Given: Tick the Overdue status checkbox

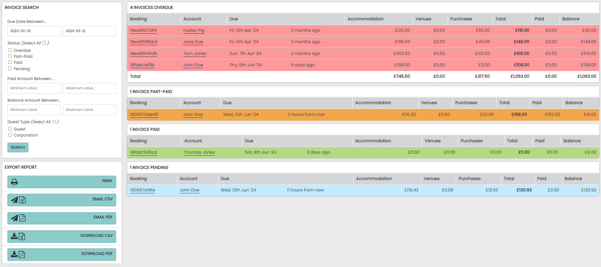Looking at the screenshot, I should (x=10, y=50).
